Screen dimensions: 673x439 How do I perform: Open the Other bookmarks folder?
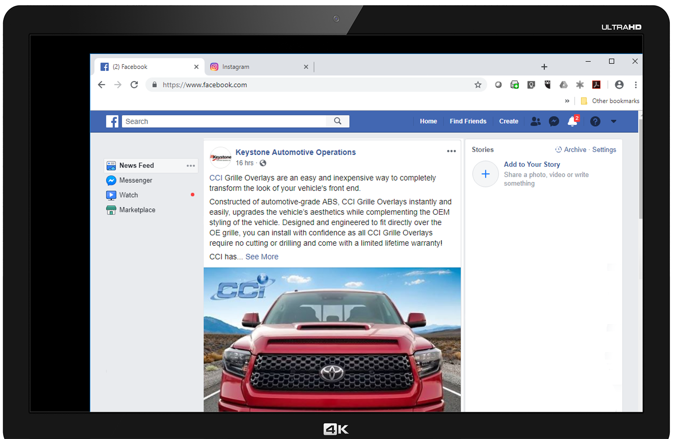point(610,101)
